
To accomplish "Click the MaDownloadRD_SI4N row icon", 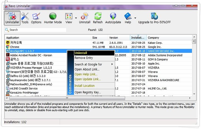I will [x=8, y=84].
